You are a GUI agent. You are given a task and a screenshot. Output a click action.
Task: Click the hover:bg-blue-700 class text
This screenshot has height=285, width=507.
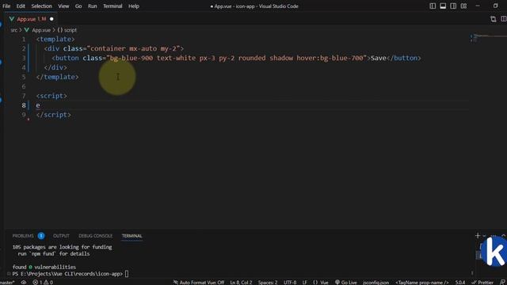pos(330,58)
